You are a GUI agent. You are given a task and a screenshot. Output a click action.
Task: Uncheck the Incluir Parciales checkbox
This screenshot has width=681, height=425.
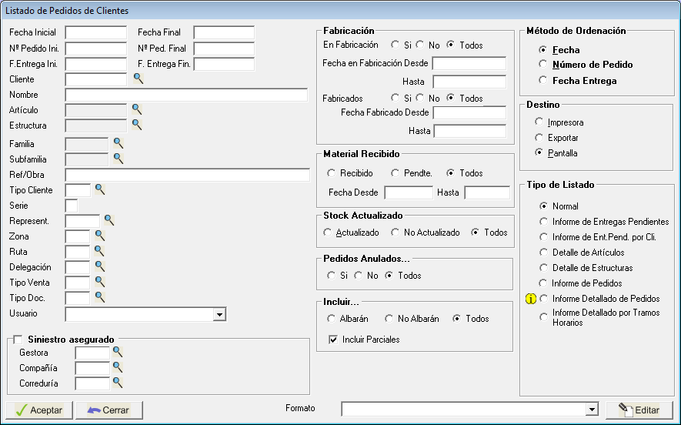(x=333, y=340)
